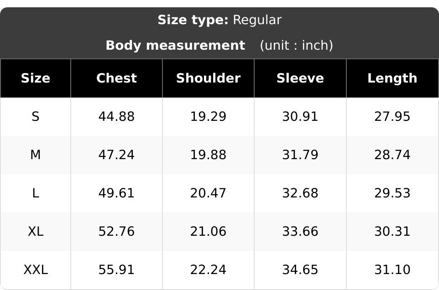The width and height of the screenshot is (439, 290).
Task: Select the Length column header
Action: pyautogui.click(x=392, y=78)
